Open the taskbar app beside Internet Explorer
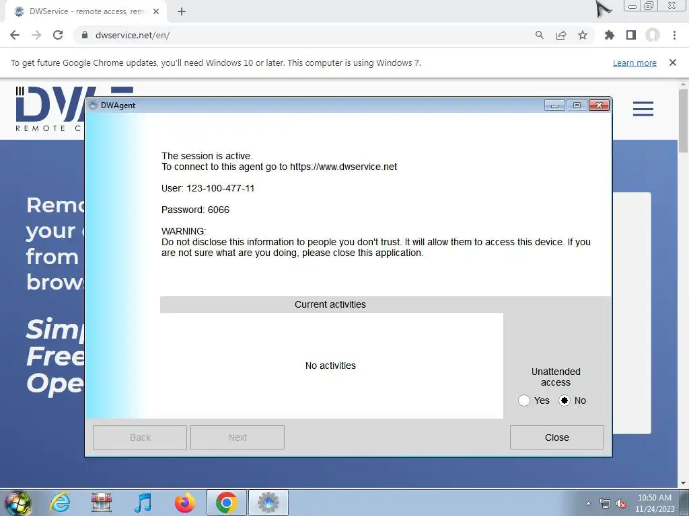 (x=102, y=503)
